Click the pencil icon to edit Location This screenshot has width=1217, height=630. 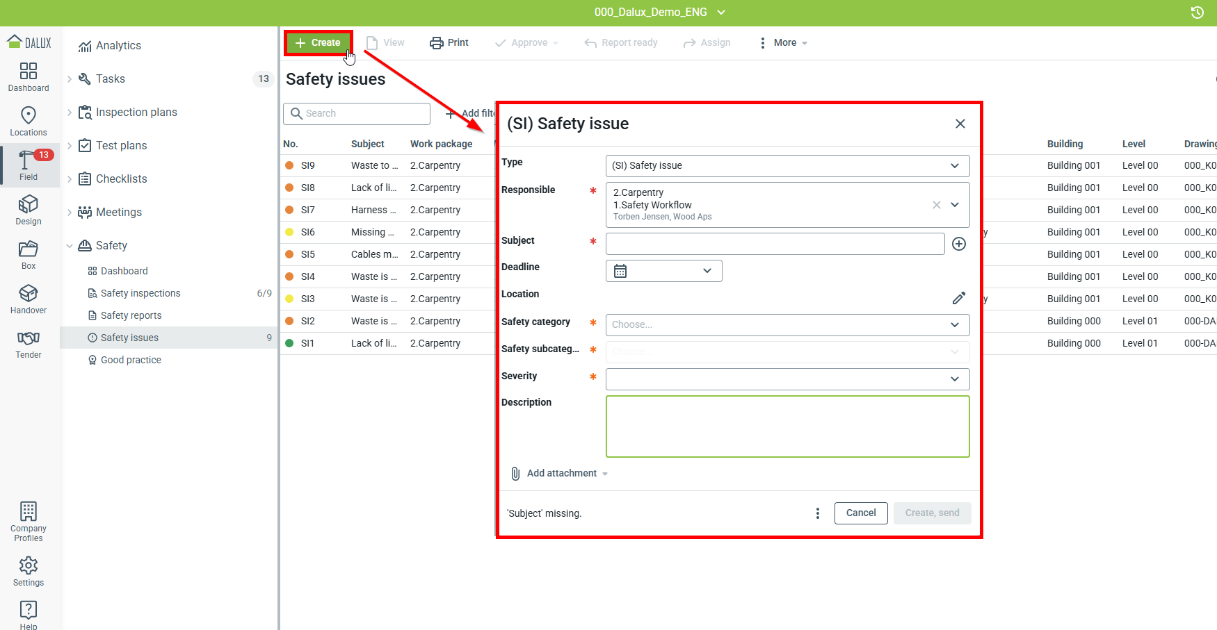click(x=959, y=298)
